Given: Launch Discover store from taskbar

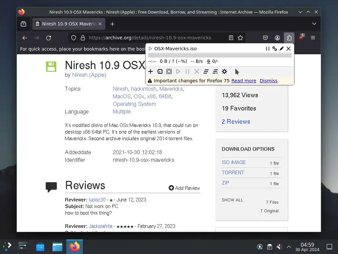Looking at the screenshot, I should pyautogui.click(x=40, y=247).
